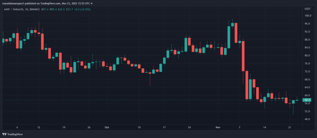
Task: Click the 48.0 price axis label
Action: tap(307, 119)
